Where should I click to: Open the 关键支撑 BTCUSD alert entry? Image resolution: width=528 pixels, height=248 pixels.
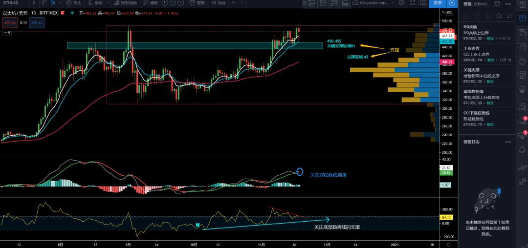coord(487,76)
